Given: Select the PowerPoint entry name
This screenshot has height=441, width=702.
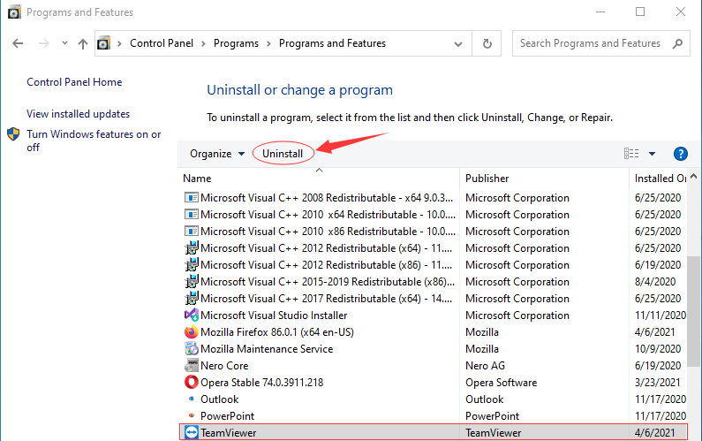Looking at the screenshot, I should coord(228,416).
